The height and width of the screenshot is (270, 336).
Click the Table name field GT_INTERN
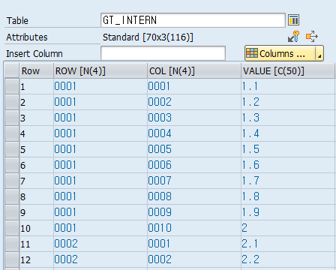(193, 20)
